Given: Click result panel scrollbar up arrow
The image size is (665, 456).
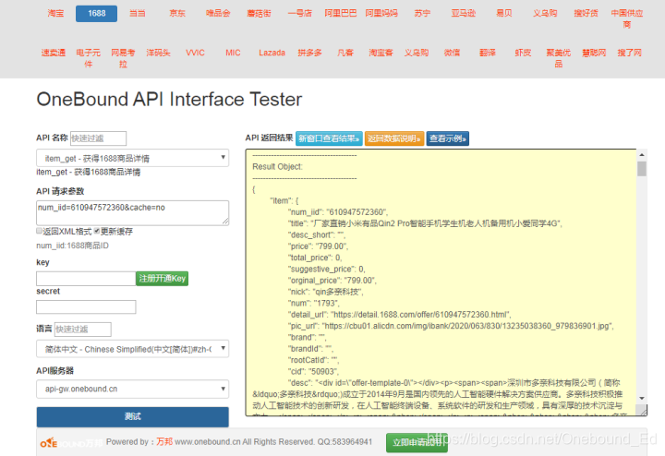Looking at the screenshot, I should pos(642,155).
